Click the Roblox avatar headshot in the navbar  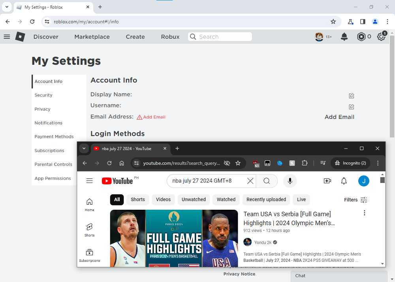point(319,37)
